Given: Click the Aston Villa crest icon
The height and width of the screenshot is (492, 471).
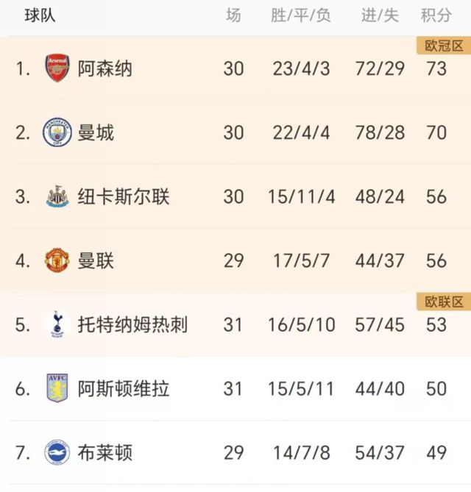Looking at the screenshot, I should [57, 388].
